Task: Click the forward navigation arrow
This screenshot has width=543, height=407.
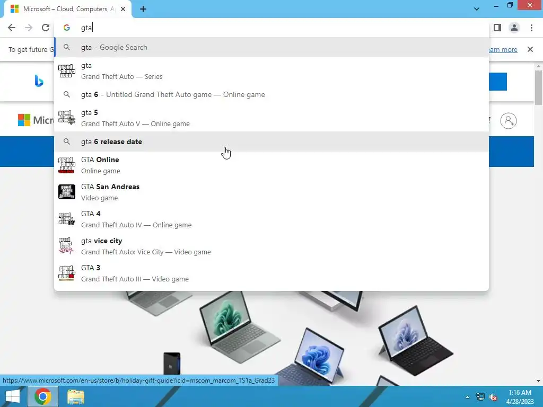Action: pyautogui.click(x=29, y=28)
